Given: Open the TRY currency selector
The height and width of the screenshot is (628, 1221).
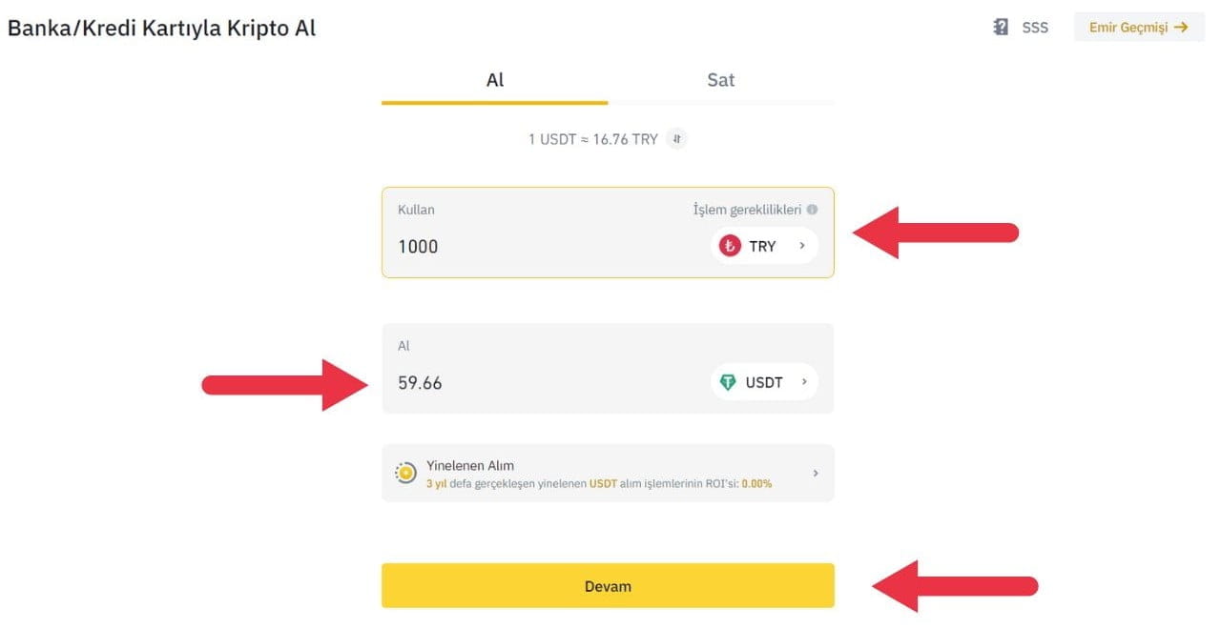Looking at the screenshot, I should (763, 246).
